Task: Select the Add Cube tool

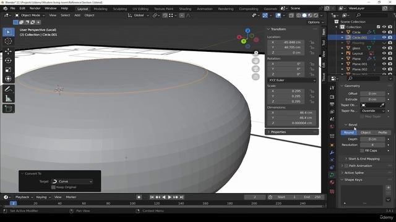Action: click(8, 109)
